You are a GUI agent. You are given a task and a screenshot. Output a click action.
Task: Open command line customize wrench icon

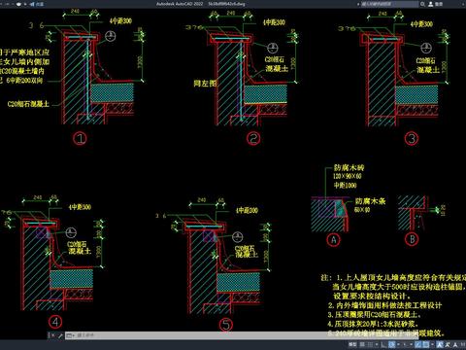point(60,335)
